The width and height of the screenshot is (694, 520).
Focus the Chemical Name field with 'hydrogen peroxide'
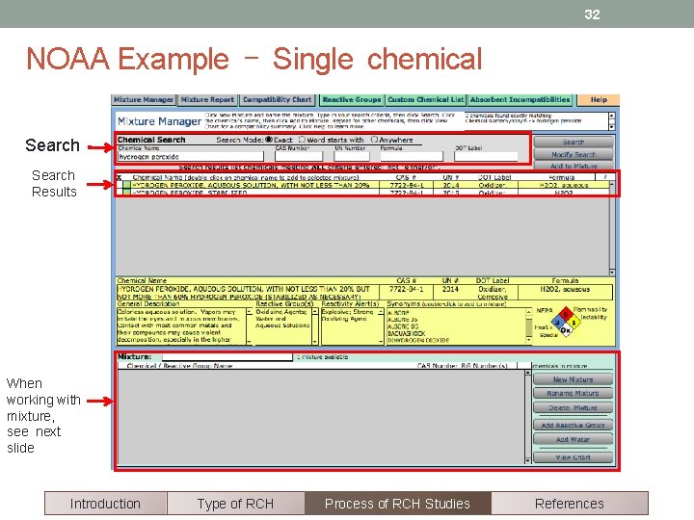pos(191,157)
